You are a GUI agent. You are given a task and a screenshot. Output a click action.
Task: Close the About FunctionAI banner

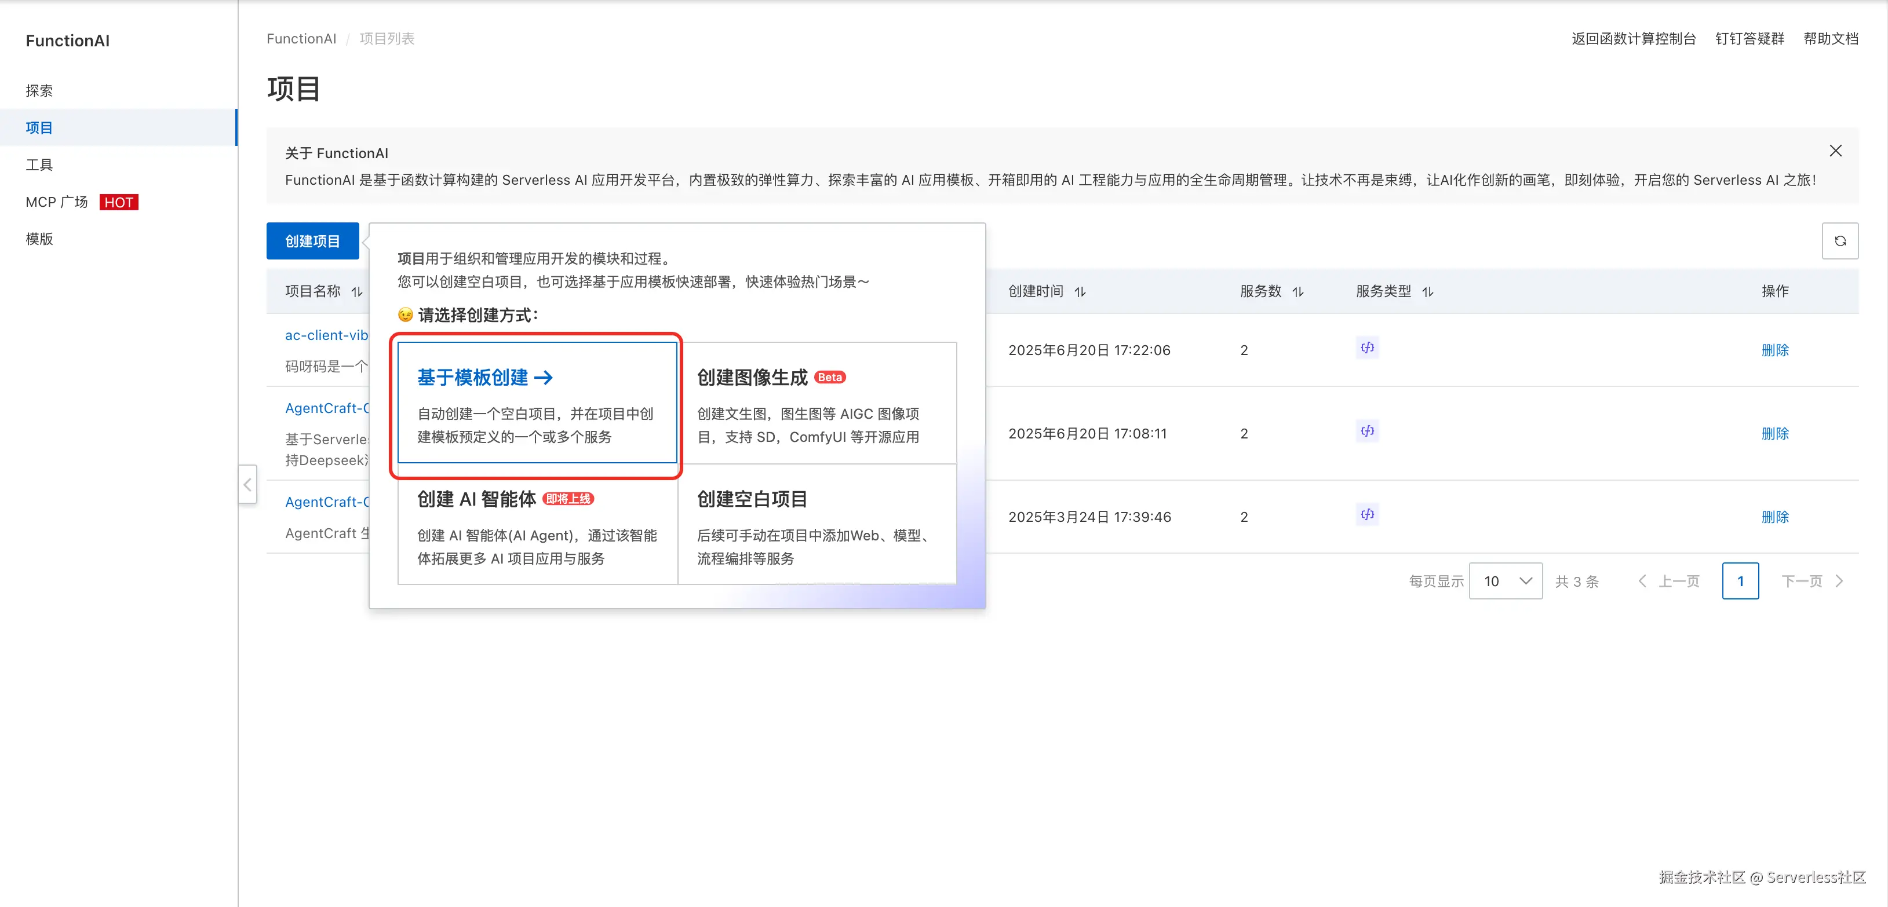tap(1835, 151)
